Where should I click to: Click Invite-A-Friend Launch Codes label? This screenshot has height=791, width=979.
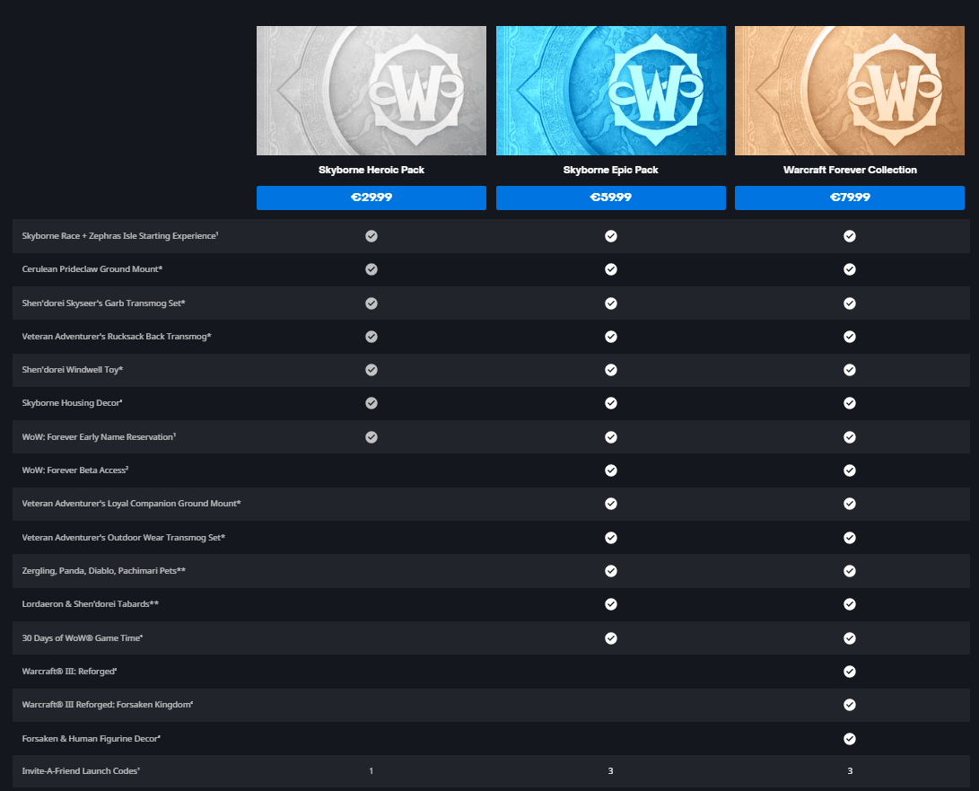(x=81, y=771)
